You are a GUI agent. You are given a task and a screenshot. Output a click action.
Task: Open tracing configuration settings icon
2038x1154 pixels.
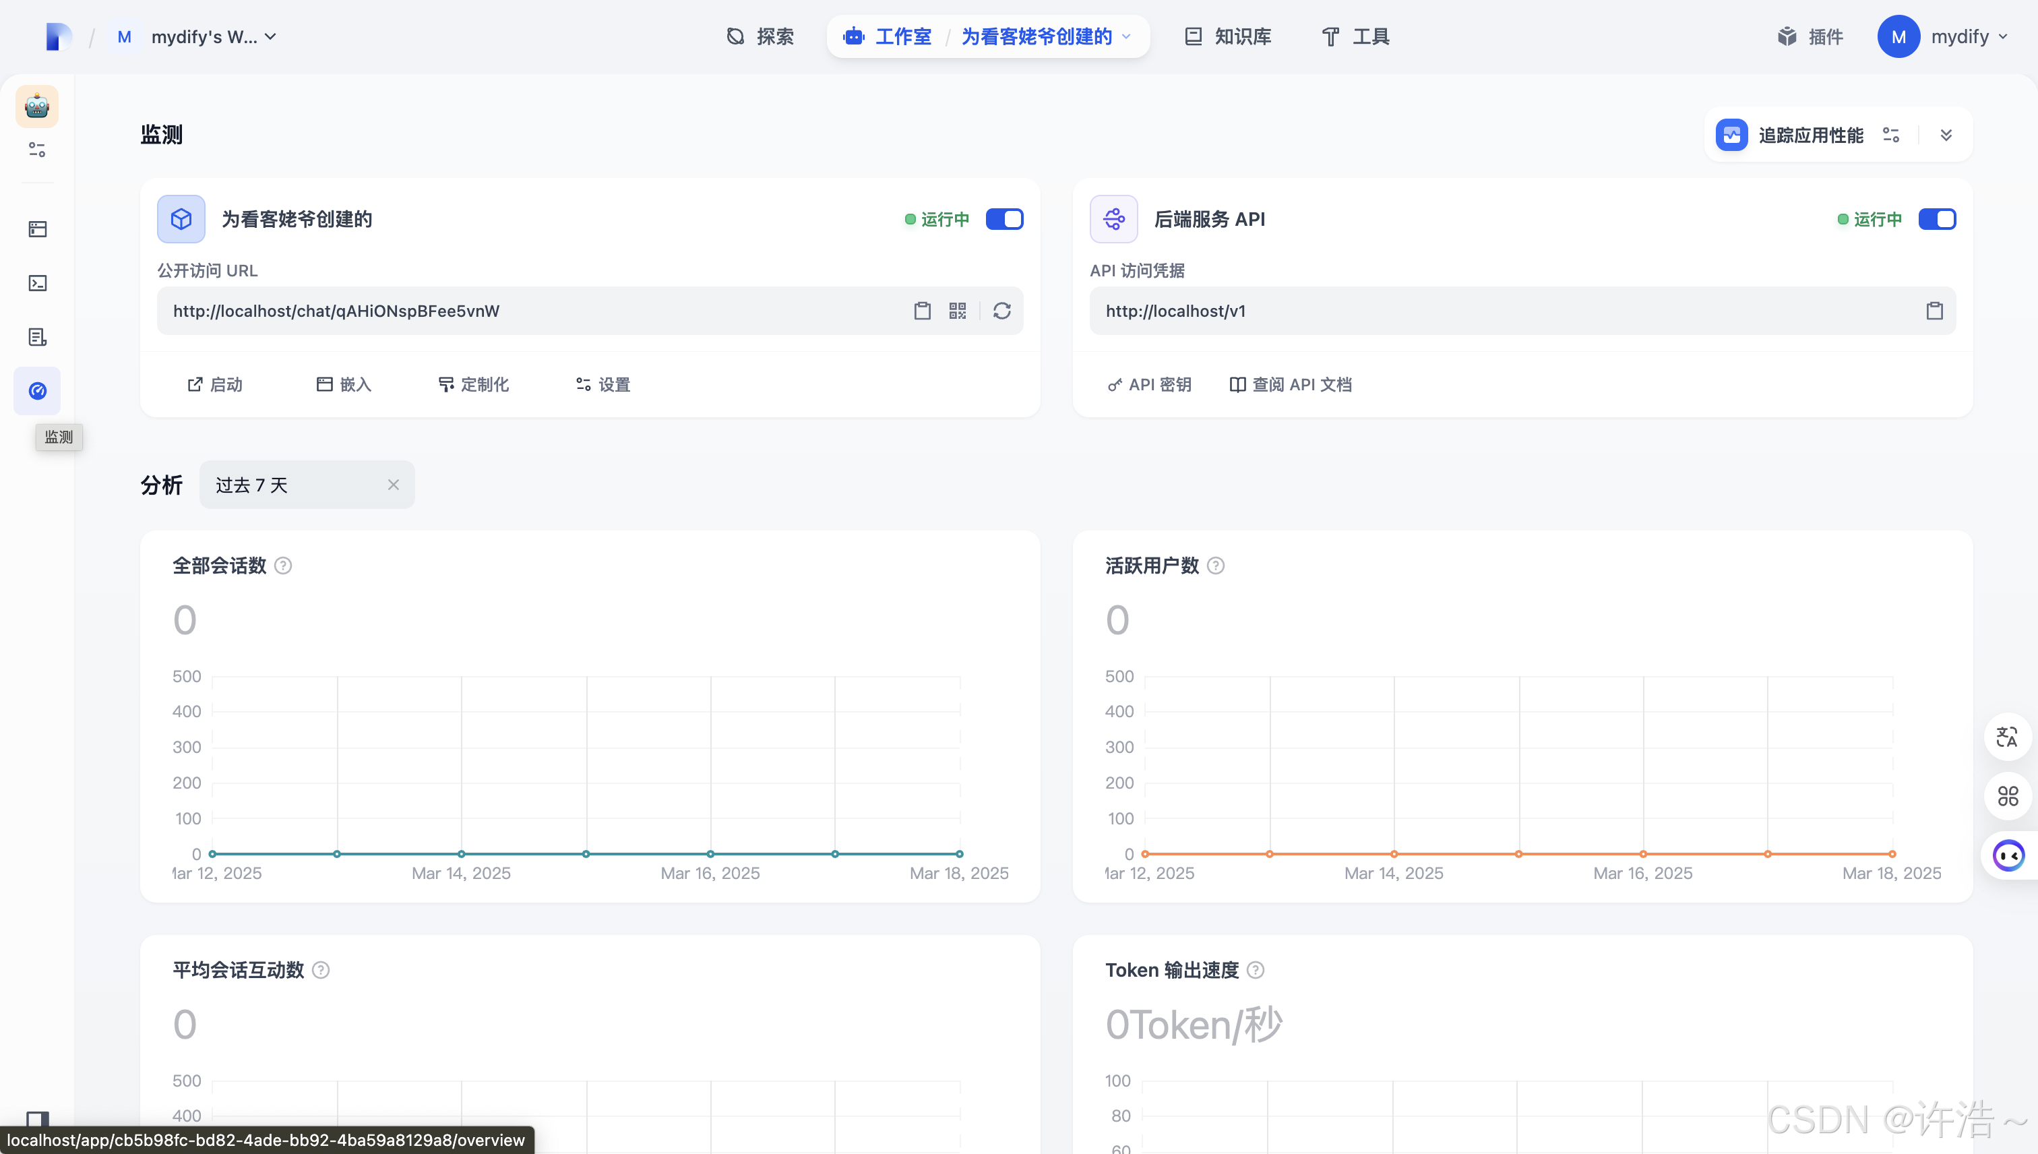[x=1891, y=135]
